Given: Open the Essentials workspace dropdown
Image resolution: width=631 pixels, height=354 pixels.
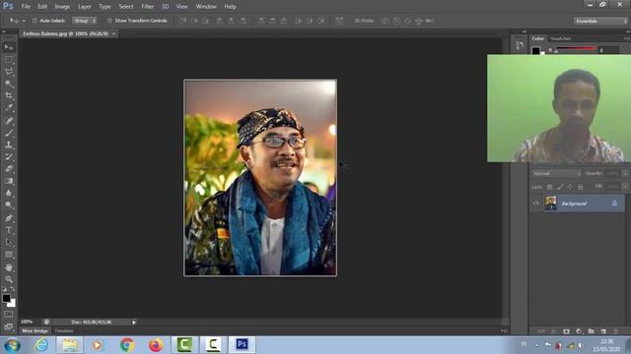Looking at the screenshot, I should coord(600,21).
